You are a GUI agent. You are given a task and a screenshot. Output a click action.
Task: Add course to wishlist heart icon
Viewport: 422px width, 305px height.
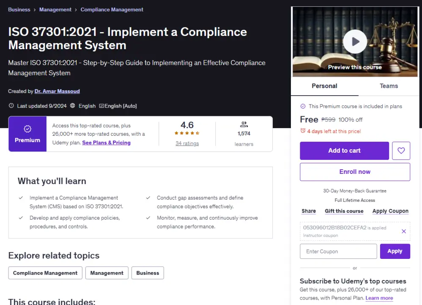click(x=401, y=151)
